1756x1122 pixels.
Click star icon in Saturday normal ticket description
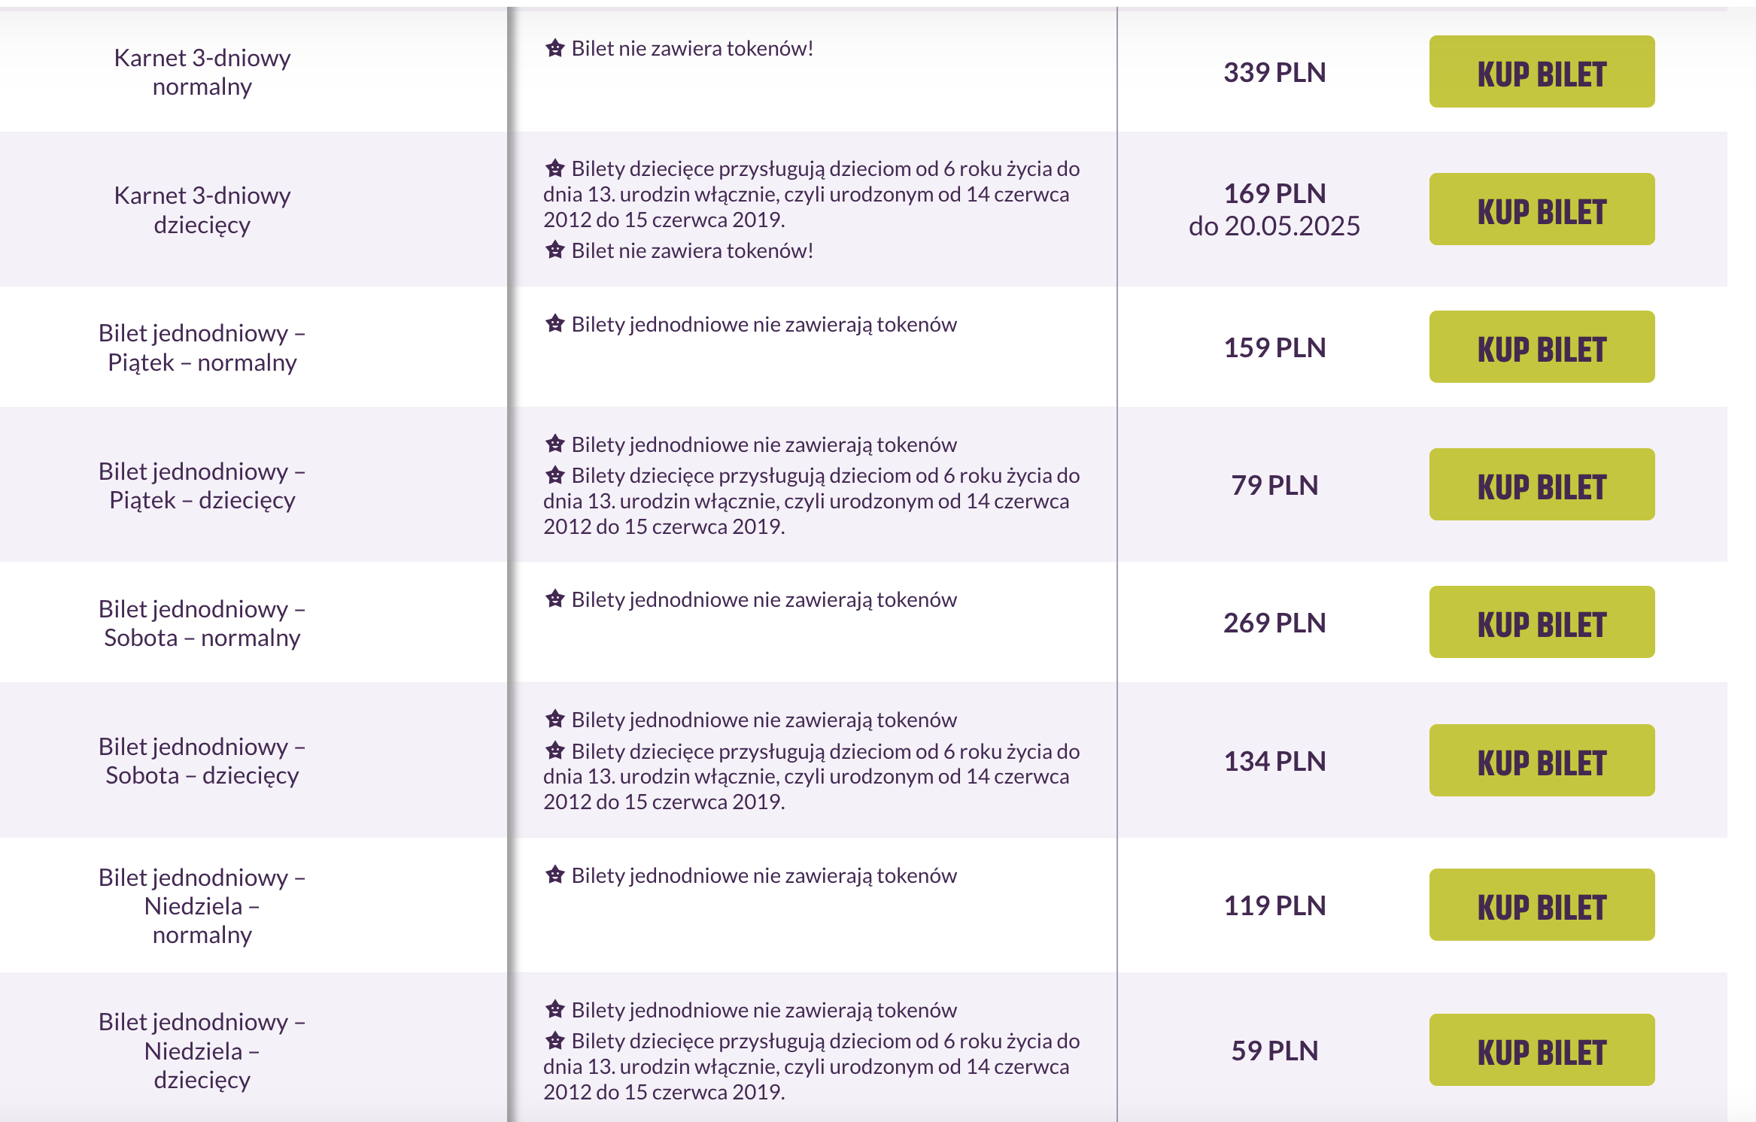(x=555, y=599)
